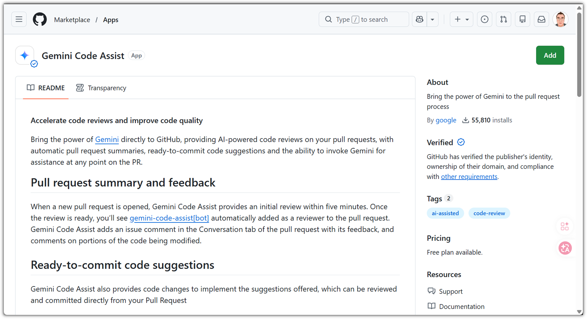
Task: Select the ai-assisted tag
Action: pos(445,213)
